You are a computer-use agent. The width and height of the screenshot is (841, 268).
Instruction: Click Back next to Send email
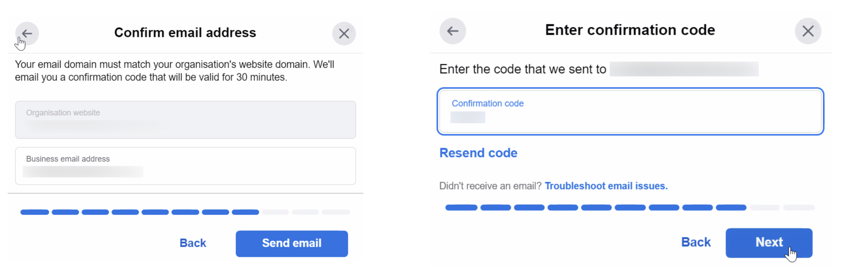[x=193, y=243]
